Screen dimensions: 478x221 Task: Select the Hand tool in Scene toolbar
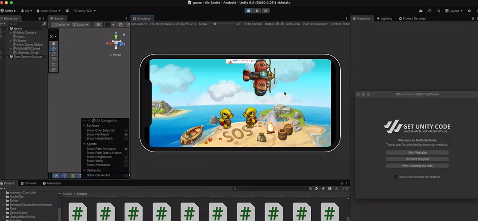click(54, 43)
